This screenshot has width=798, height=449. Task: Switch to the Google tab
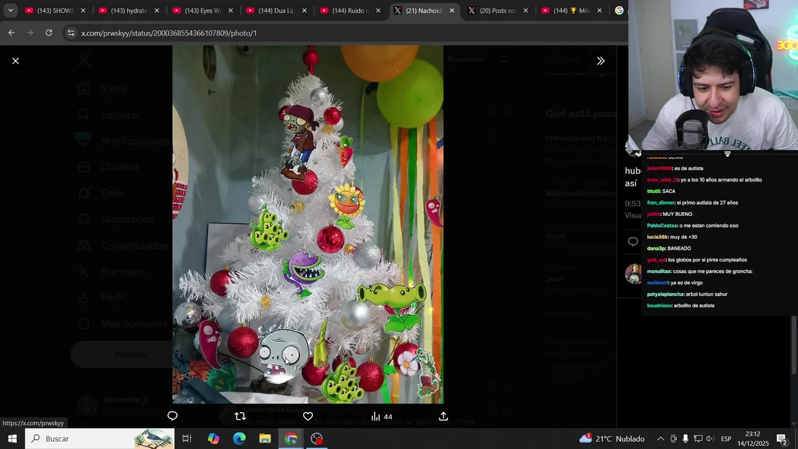click(x=620, y=11)
